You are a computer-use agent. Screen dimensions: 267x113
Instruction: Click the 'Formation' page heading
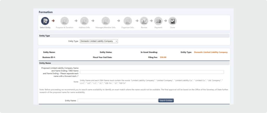coord(46,12)
